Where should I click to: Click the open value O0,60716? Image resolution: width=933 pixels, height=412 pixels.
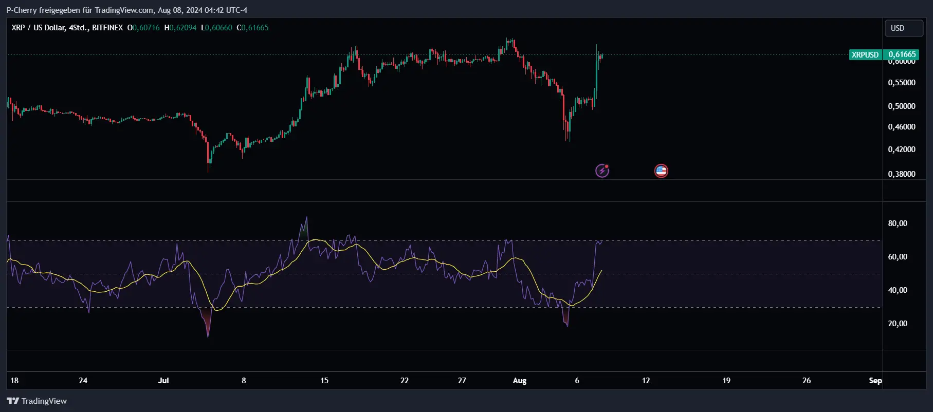[143, 28]
